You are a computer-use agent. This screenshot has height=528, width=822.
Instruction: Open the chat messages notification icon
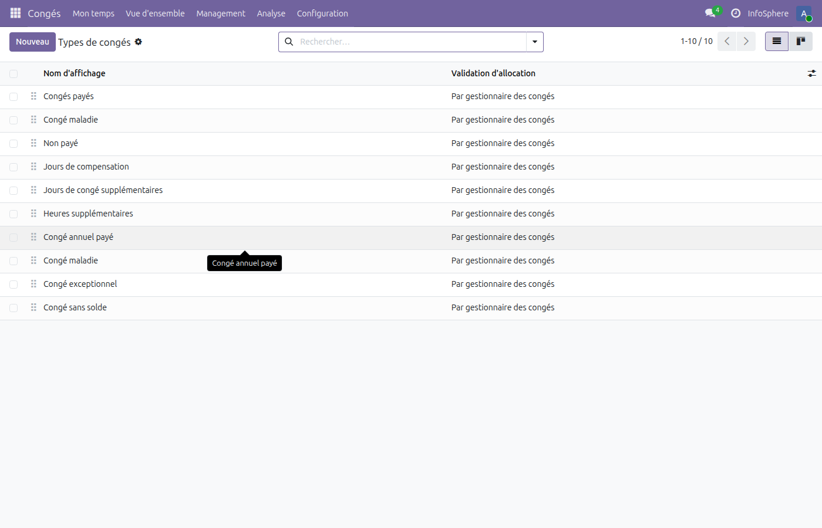[710, 13]
